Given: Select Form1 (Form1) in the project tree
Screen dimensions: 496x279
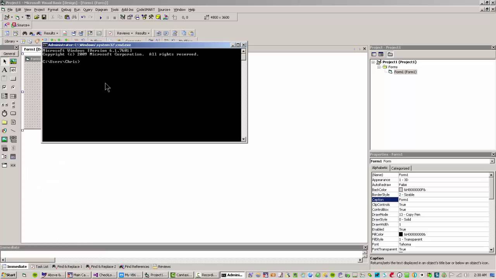Looking at the screenshot, I should tap(405, 72).
